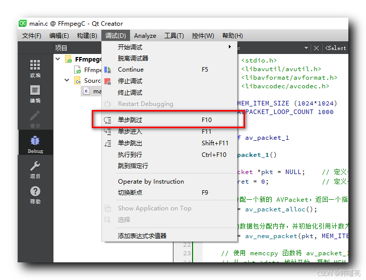366x280 pixels.
Task: Close the editor document with X
Action: 316,48
